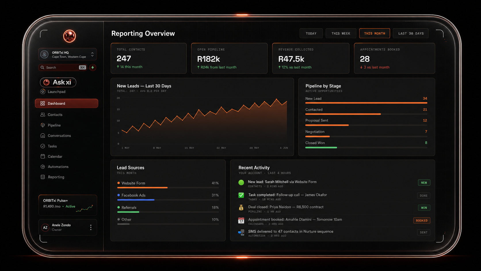Open the Total Contacts 247 card
Screen dimensions: 481x271
(149, 58)
